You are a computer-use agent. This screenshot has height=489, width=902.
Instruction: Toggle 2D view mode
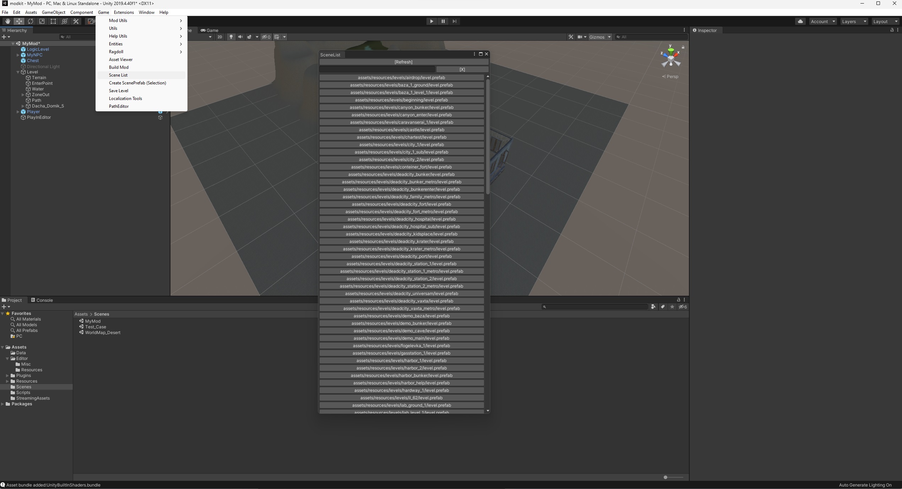(x=219, y=37)
